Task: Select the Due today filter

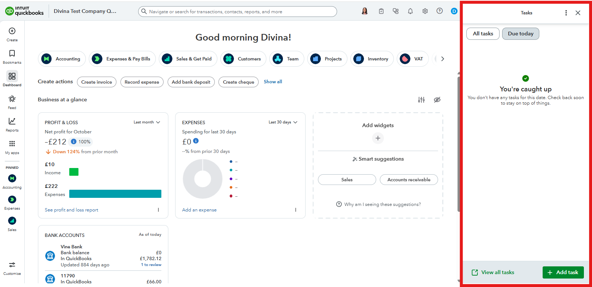Action: [520, 34]
